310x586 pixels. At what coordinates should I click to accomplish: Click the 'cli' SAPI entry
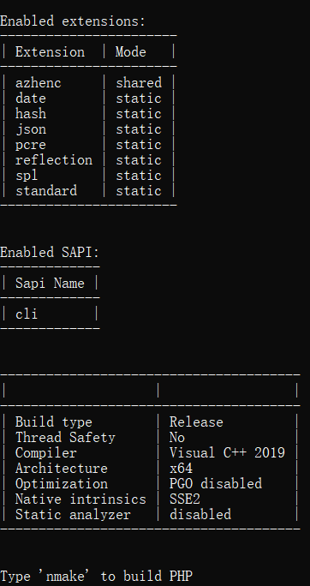27,314
